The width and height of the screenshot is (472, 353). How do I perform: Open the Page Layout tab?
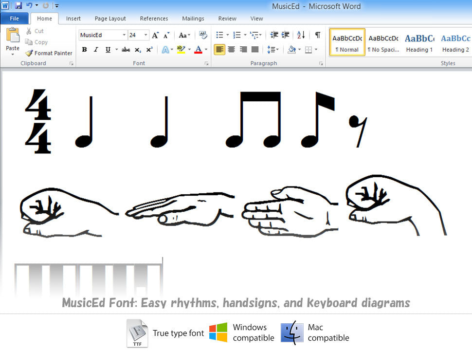tap(110, 19)
